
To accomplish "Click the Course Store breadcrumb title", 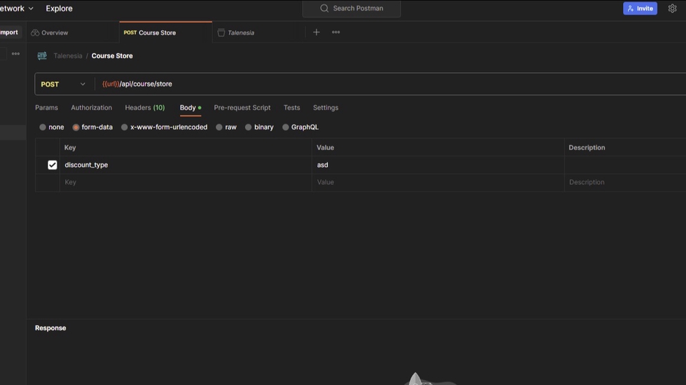I will [112, 56].
